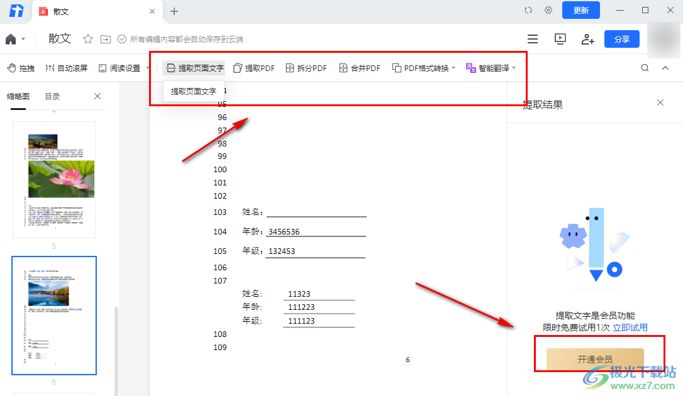Click the sync refresh icon in title bar
Screen dimensions: 683x396
click(528, 10)
